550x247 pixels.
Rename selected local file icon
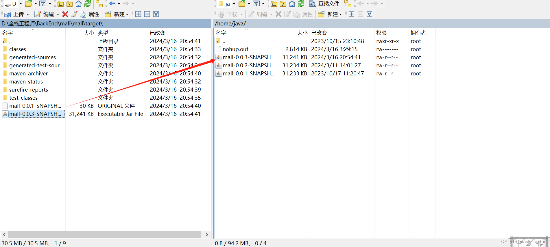(74, 14)
